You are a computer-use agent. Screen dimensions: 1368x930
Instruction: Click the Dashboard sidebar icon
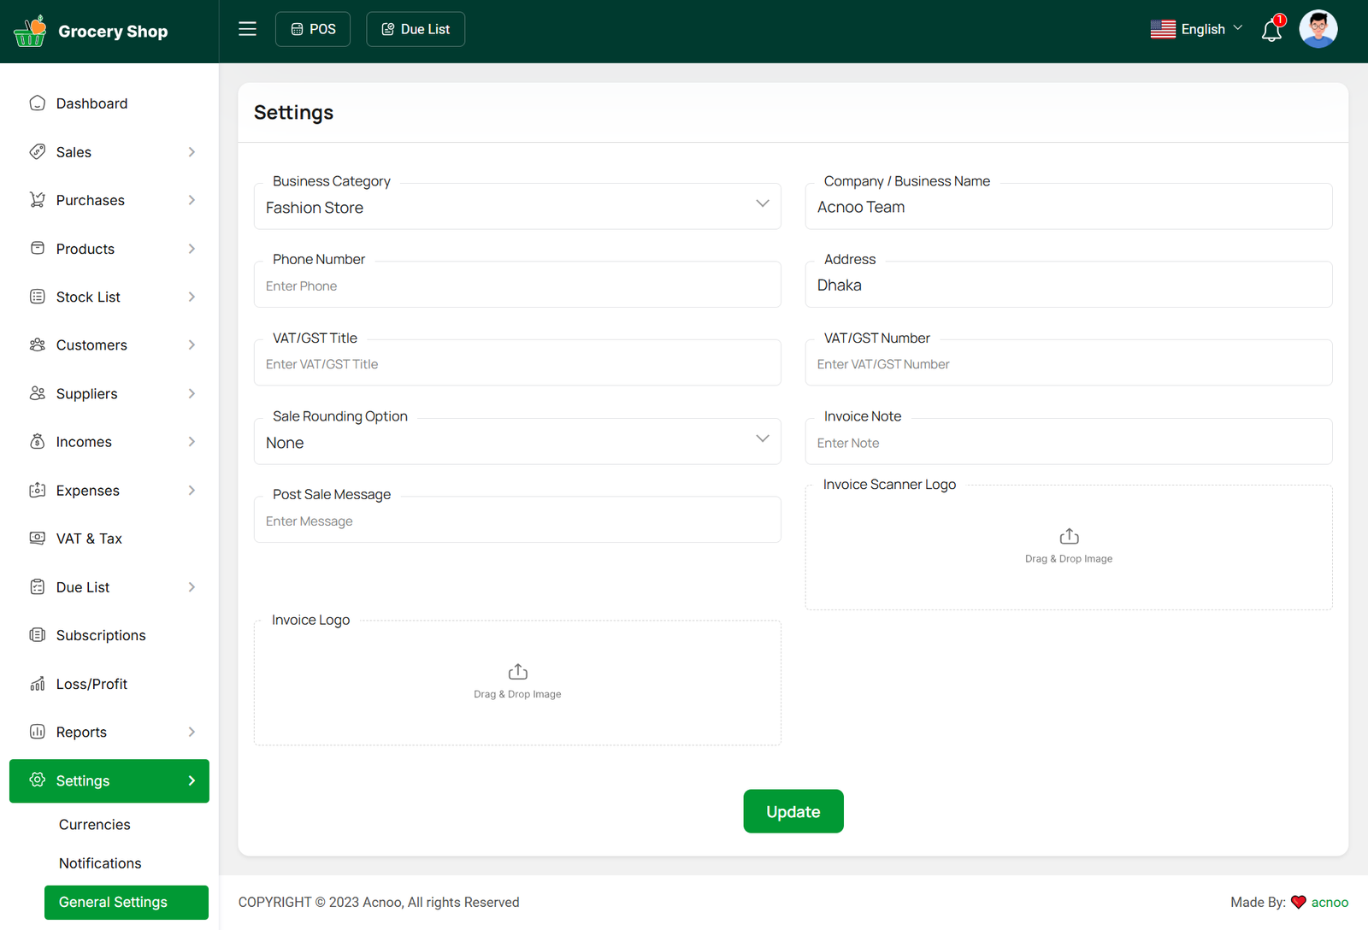[38, 103]
